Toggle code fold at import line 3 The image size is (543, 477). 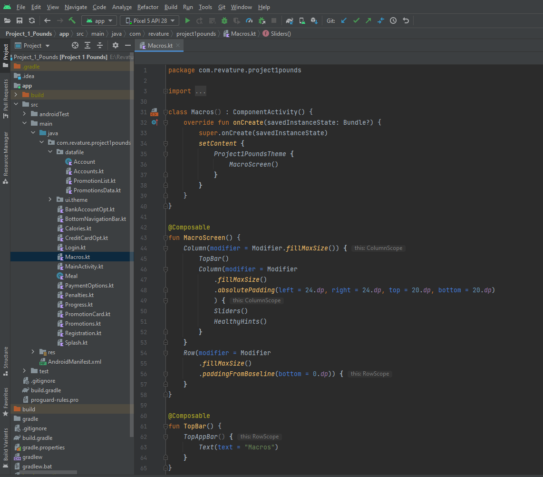[x=165, y=91]
